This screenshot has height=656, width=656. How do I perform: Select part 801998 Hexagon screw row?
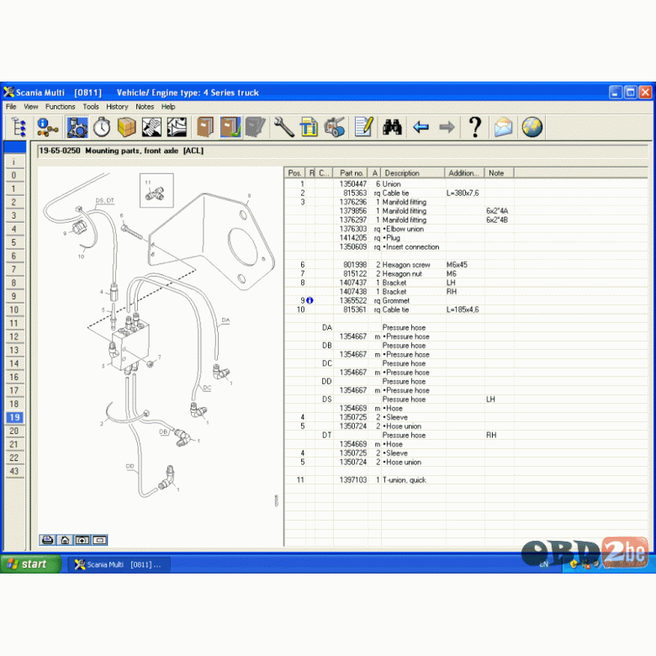pos(466,265)
